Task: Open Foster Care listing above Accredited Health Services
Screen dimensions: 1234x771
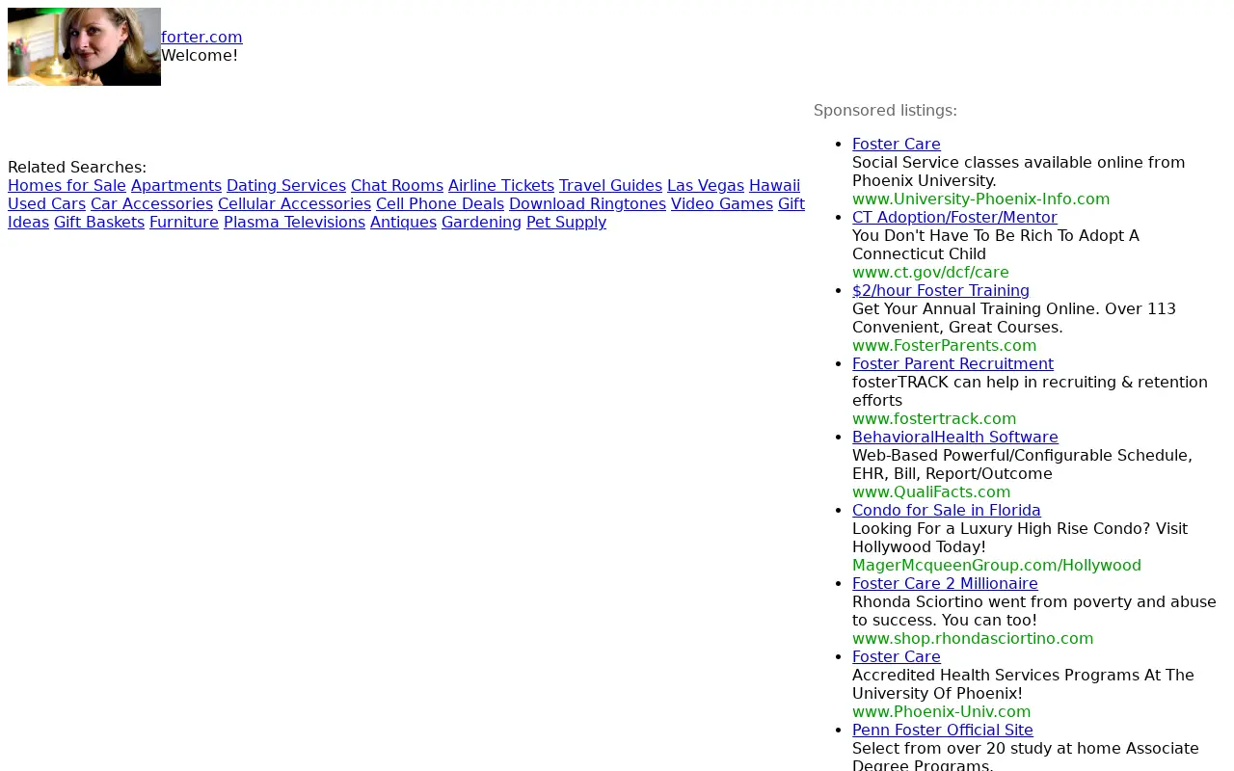Action: coord(897,657)
